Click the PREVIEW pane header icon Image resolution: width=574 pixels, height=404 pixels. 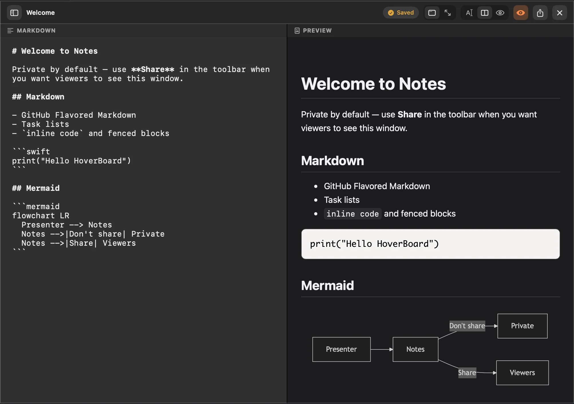pyautogui.click(x=297, y=31)
